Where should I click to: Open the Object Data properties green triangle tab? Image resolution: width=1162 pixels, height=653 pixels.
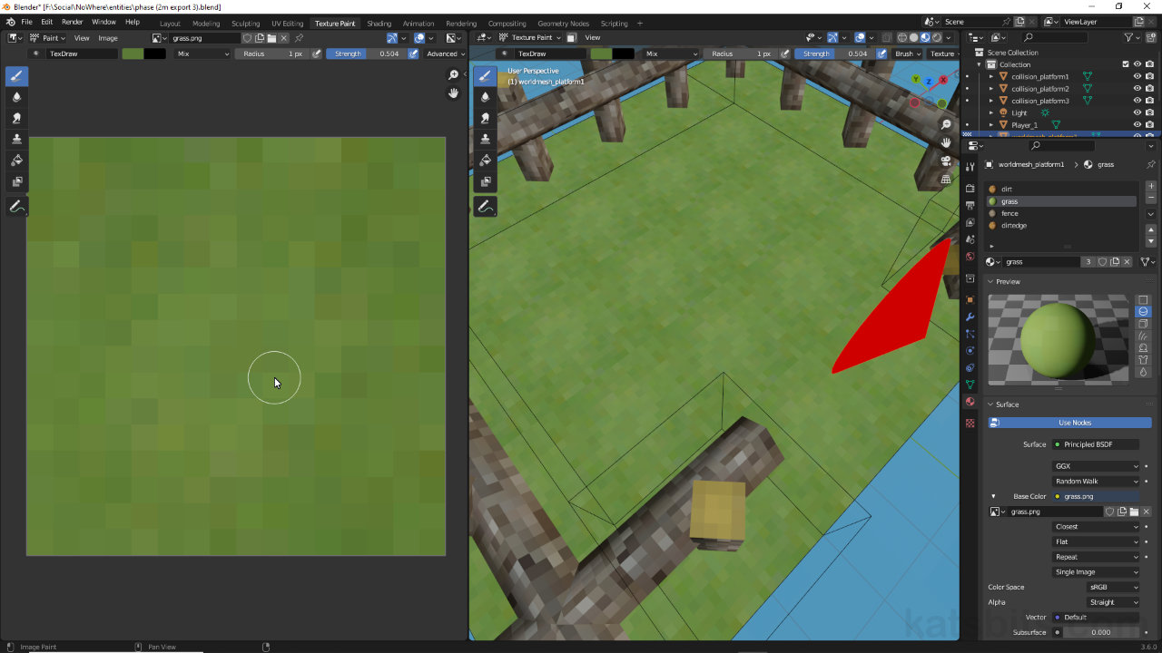pyautogui.click(x=970, y=385)
